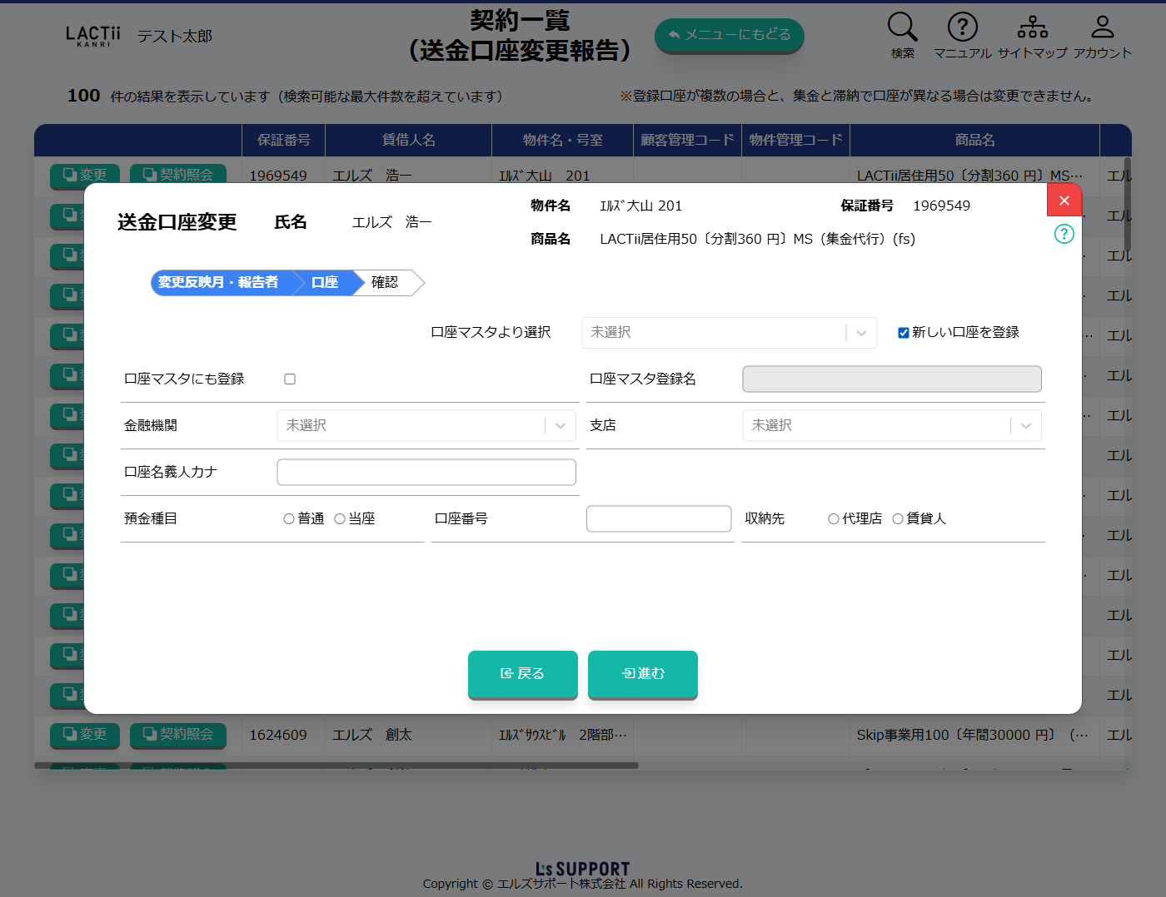
Task: Select 普通 deposit type radio
Action: (289, 519)
